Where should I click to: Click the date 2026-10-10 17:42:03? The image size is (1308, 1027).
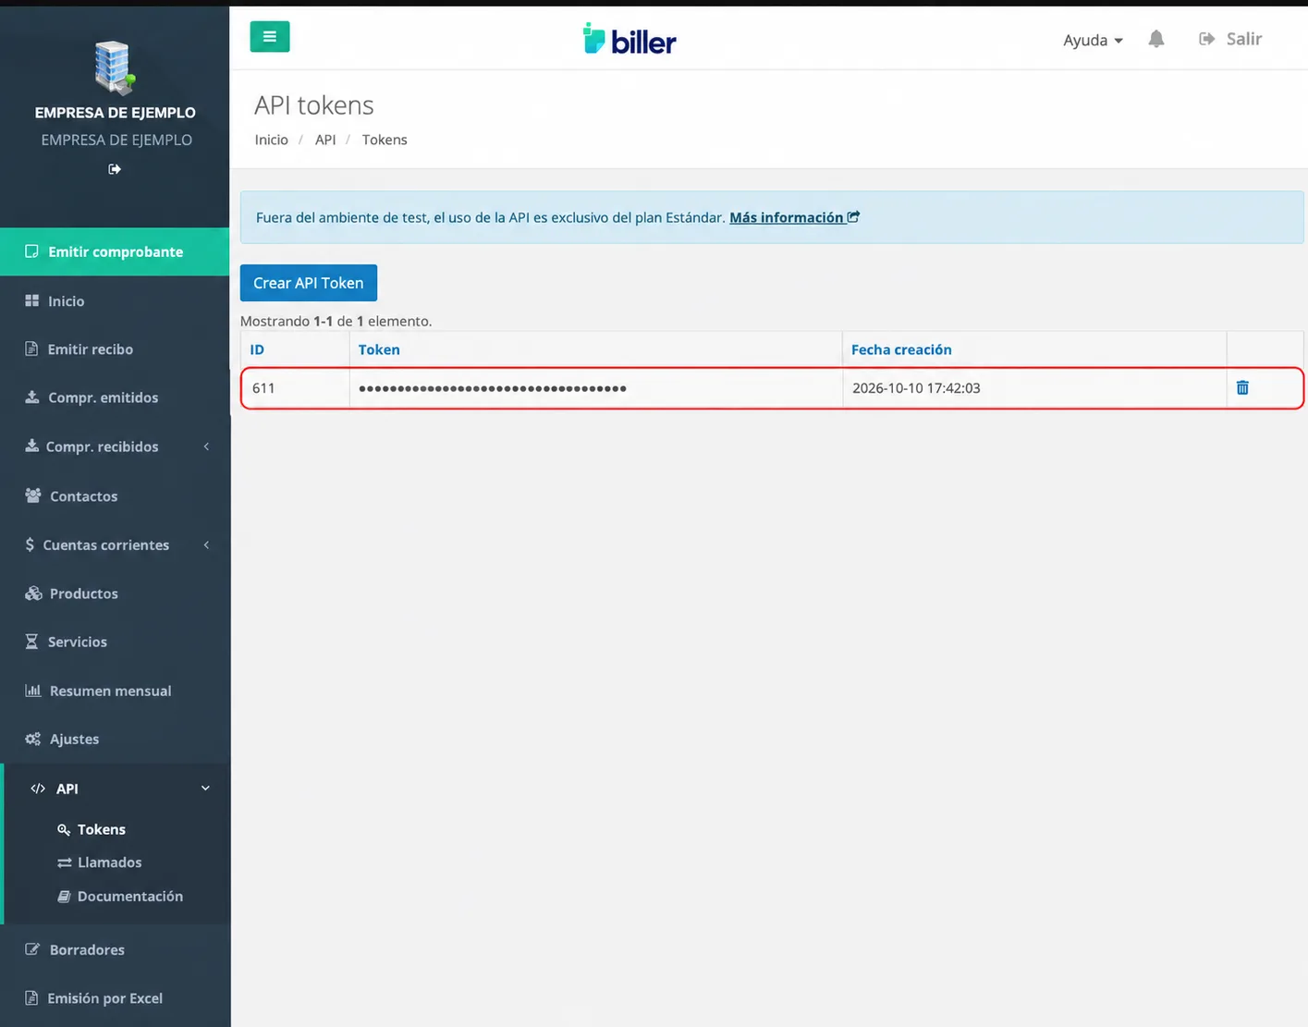[916, 388]
